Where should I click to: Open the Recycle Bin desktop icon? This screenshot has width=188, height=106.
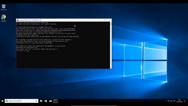tap(4, 7)
